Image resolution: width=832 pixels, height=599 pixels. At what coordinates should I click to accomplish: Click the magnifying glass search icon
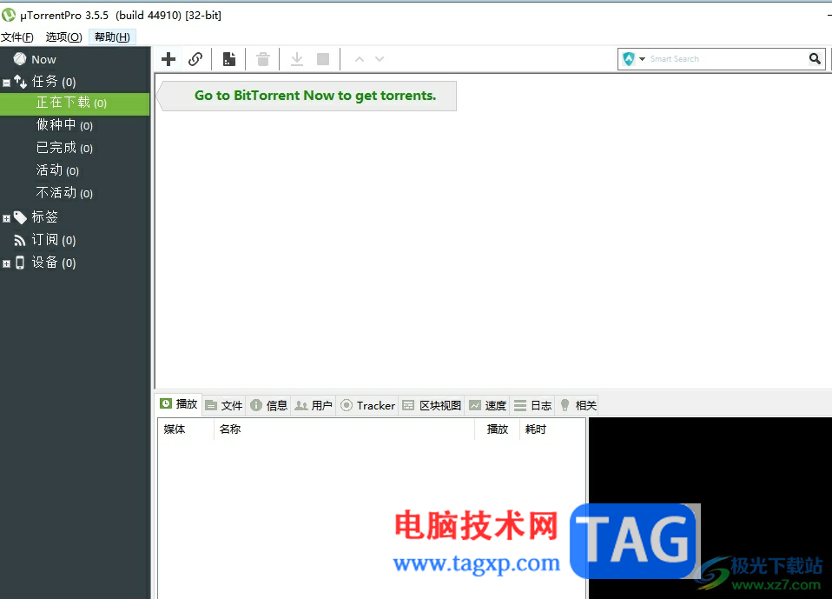815,59
